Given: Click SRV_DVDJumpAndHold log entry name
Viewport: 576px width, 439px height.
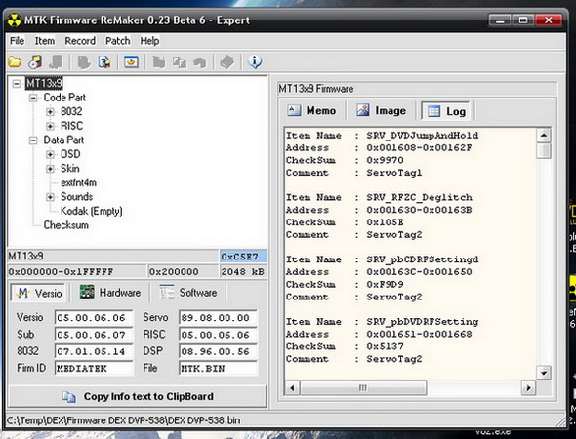Looking at the screenshot, I should tap(423, 135).
